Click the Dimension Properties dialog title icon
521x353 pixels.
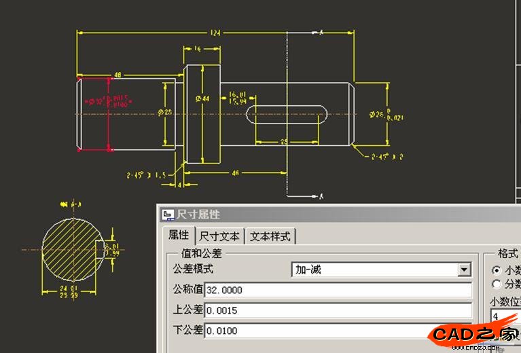[x=168, y=215]
